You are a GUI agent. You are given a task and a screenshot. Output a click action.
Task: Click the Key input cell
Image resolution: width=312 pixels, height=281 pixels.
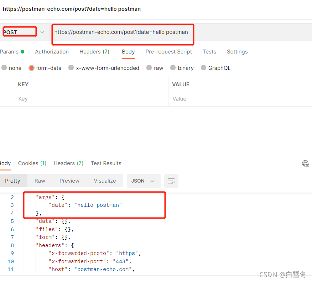[x=91, y=99]
